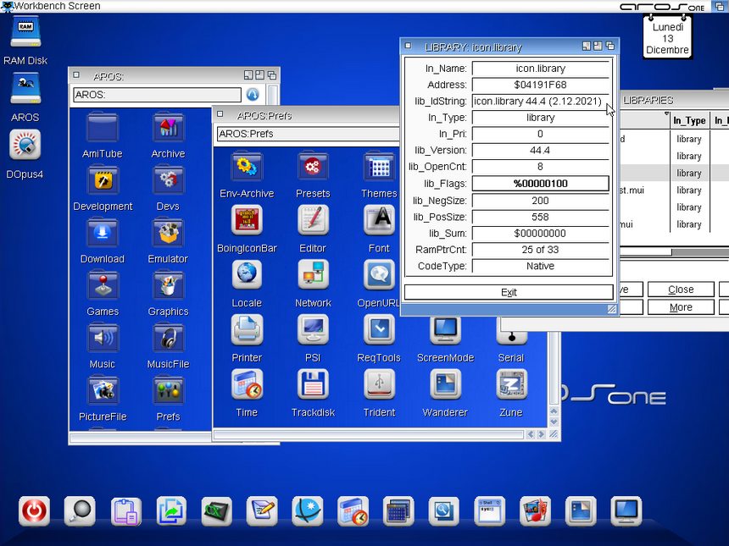Click the red power icon in dock
This screenshot has height=546, width=729.
[35, 510]
